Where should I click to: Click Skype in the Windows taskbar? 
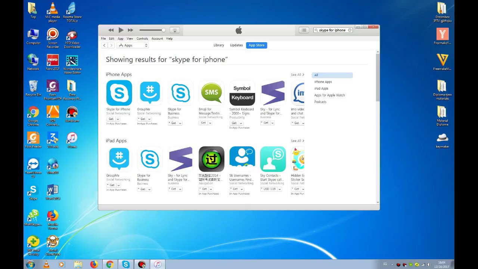[x=126, y=264]
